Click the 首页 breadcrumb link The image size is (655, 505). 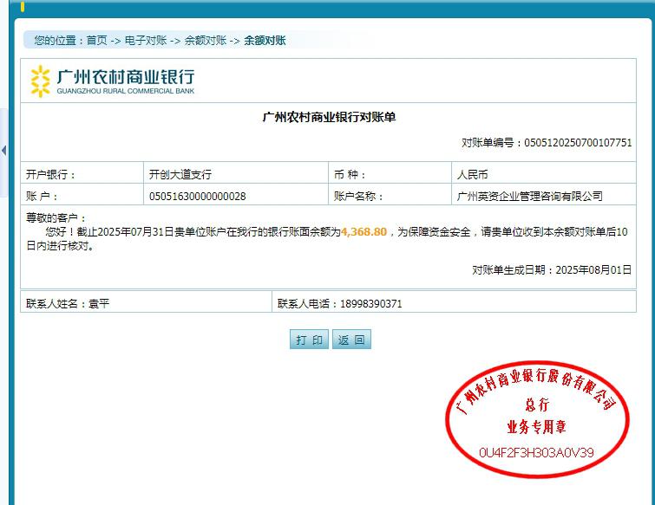pyautogui.click(x=96, y=41)
